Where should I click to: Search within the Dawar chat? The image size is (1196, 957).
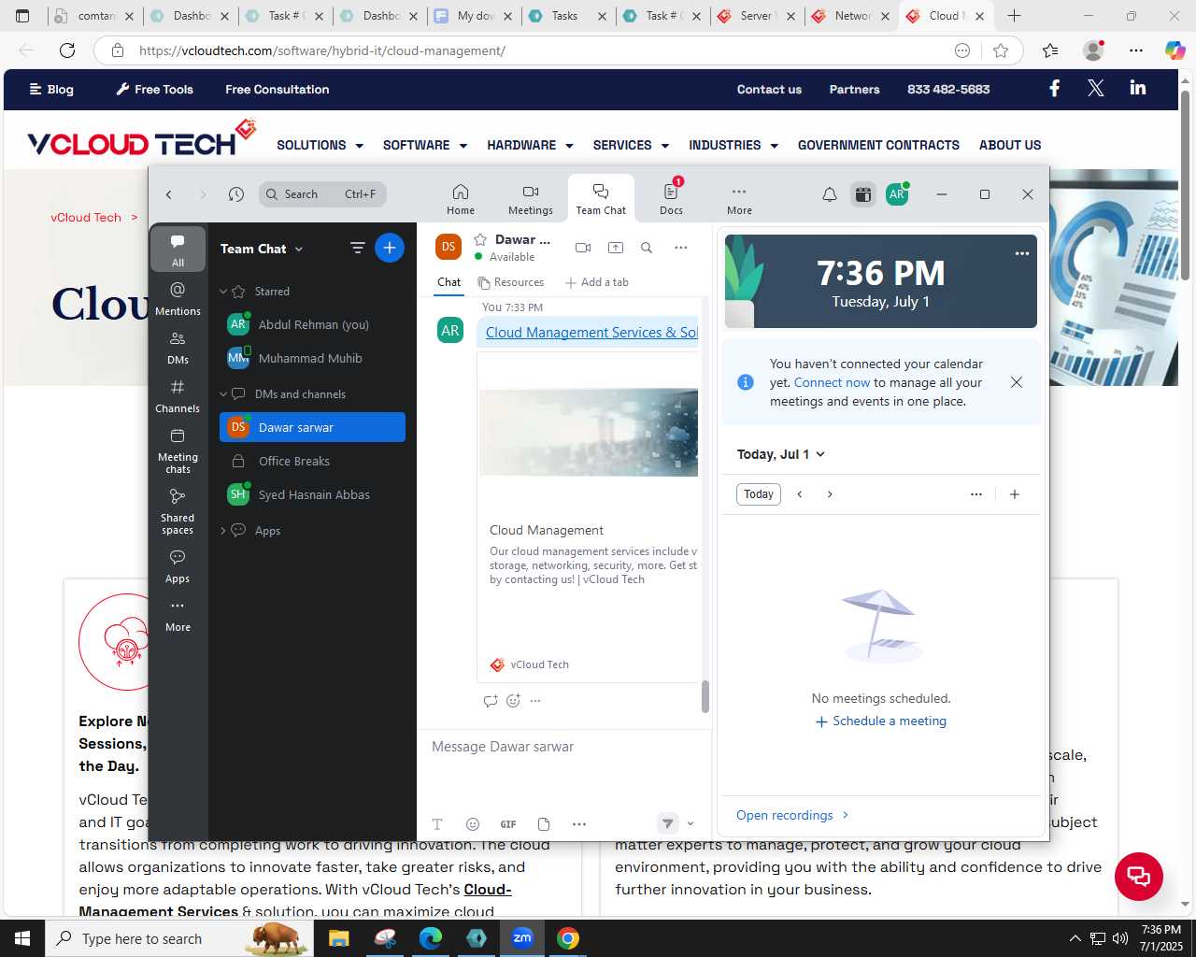pos(647,248)
